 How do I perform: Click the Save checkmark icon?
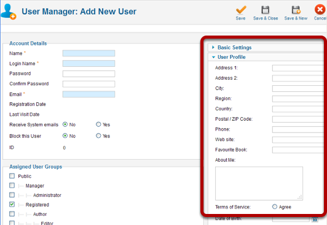point(241,10)
